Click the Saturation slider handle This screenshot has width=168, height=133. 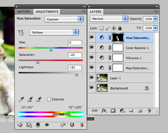pos(38,62)
